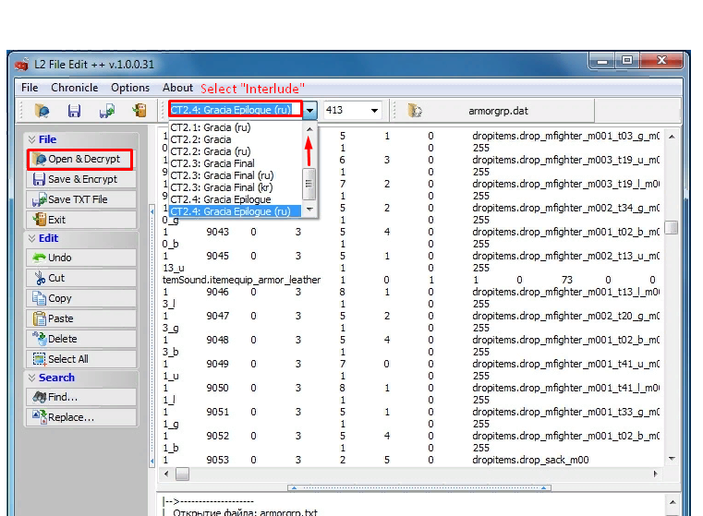
Task: Click the L2 File Edit title bar icon
Action: click(22, 65)
